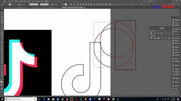The width and height of the screenshot is (181, 101).
Task: Click the Unite shape mode icon
Action: [x=151, y=33]
